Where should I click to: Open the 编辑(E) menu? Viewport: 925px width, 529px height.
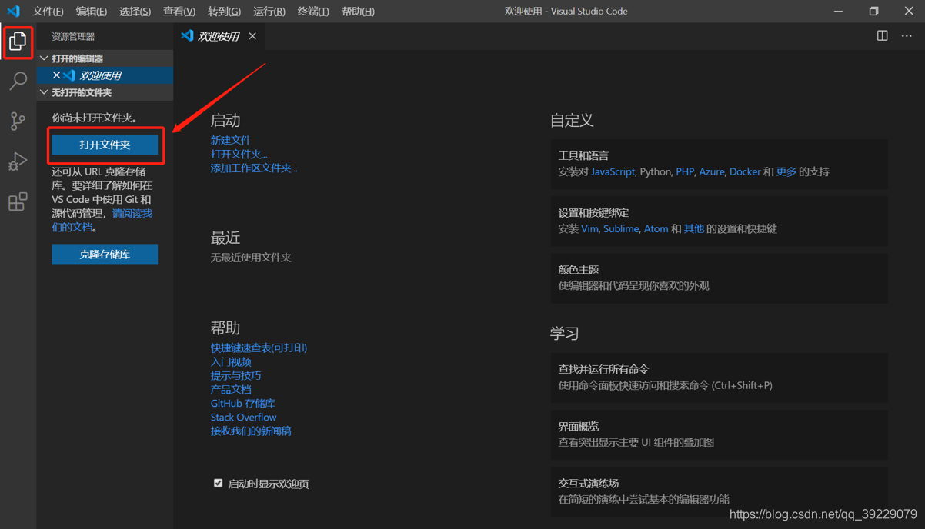pyautogui.click(x=92, y=12)
